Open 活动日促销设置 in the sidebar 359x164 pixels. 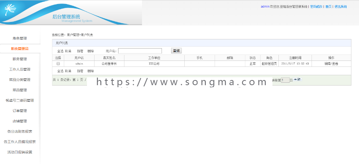tap(20, 152)
